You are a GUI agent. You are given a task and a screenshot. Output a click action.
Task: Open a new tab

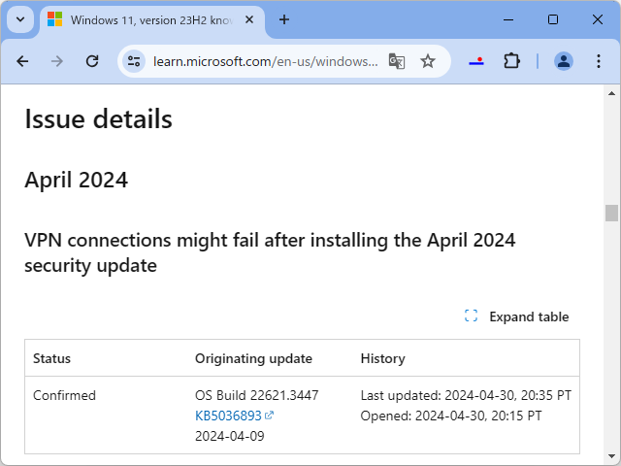click(284, 19)
